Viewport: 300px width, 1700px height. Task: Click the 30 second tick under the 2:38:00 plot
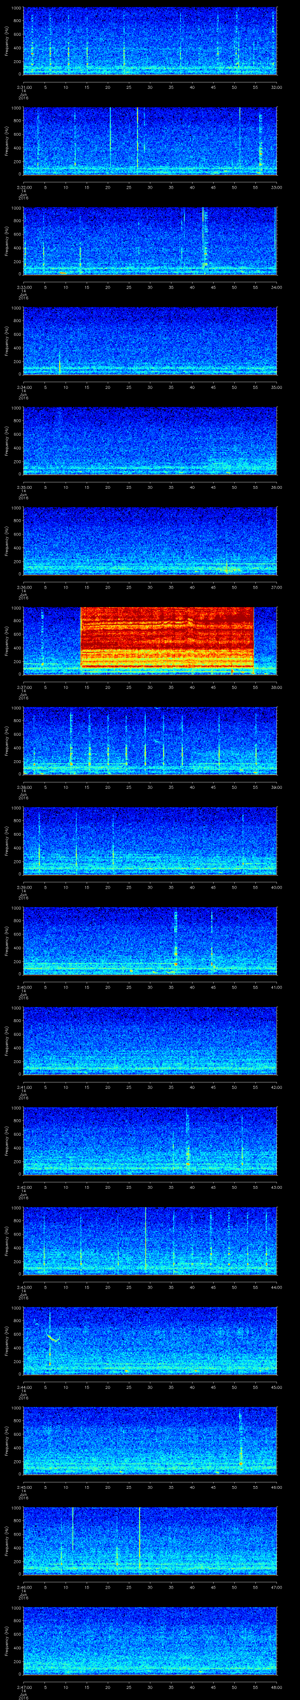coord(150,787)
